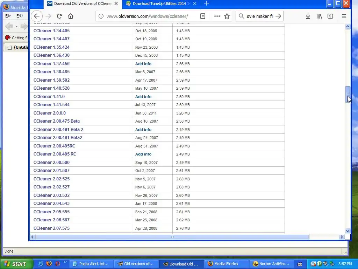Click the search box with ovie maker
The height and width of the screenshot is (269, 358).
point(260,16)
